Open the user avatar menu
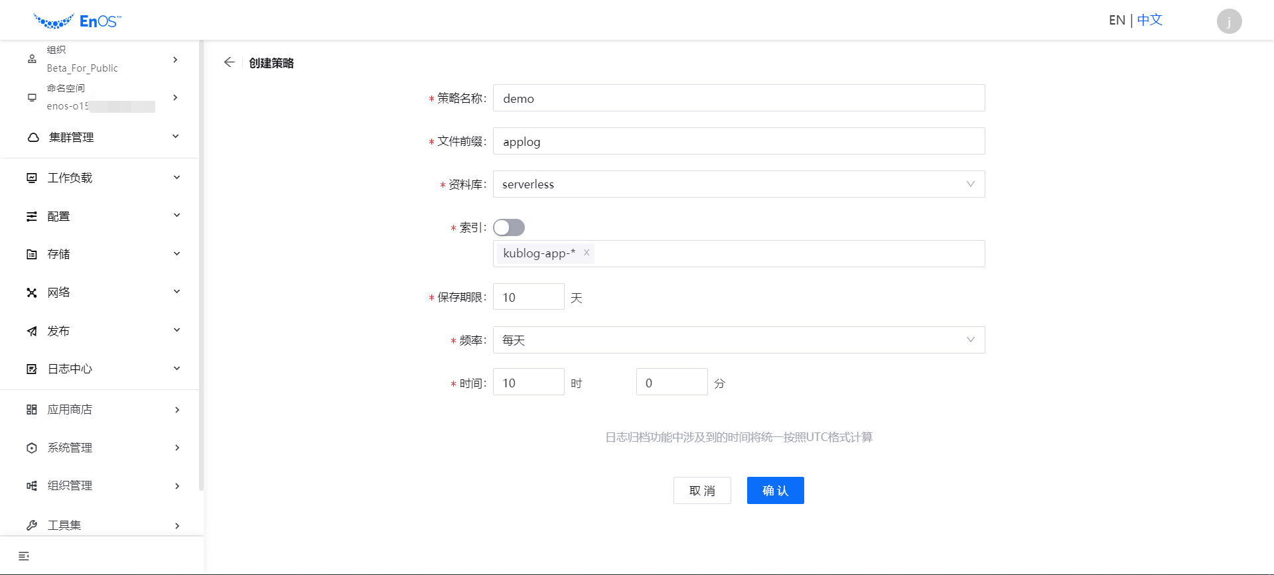 [1229, 21]
